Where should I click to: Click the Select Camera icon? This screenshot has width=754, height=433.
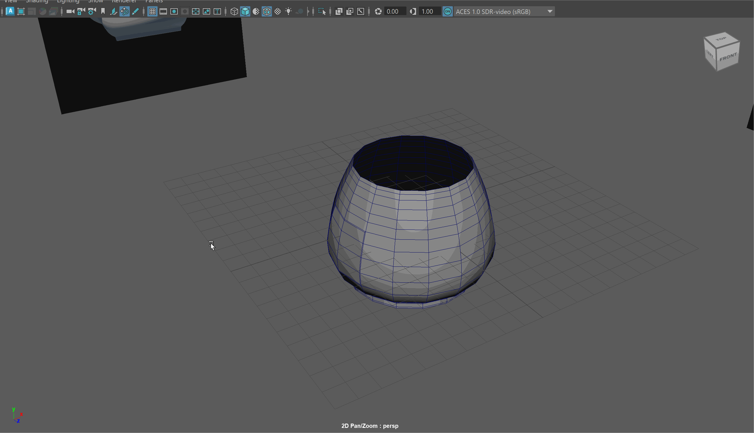tap(70, 12)
